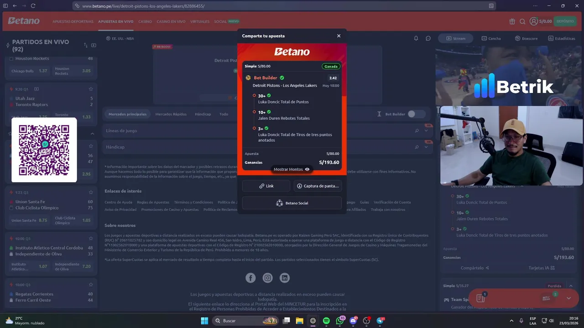Click the Betano logo
Screen dimensions: 584x328
pyautogui.click(x=24, y=21)
